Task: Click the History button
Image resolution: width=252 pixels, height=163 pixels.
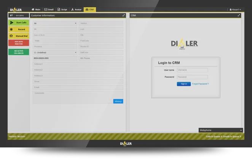Action: point(118,101)
